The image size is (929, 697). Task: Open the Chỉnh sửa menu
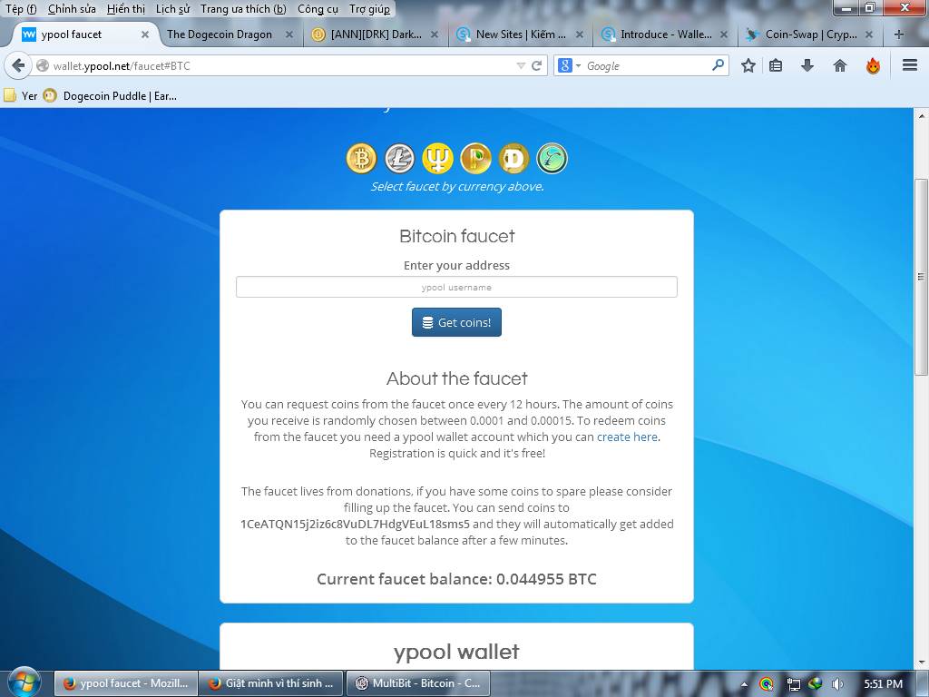pyautogui.click(x=72, y=9)
